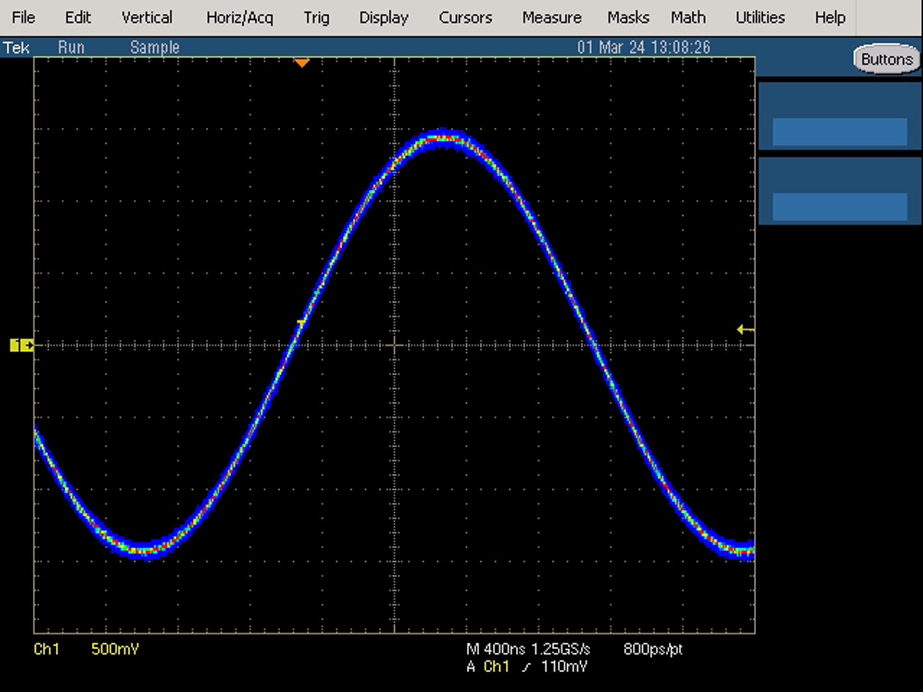
Task: Open the Math menu
Action: pyautogui.click(x=688, y=18)
